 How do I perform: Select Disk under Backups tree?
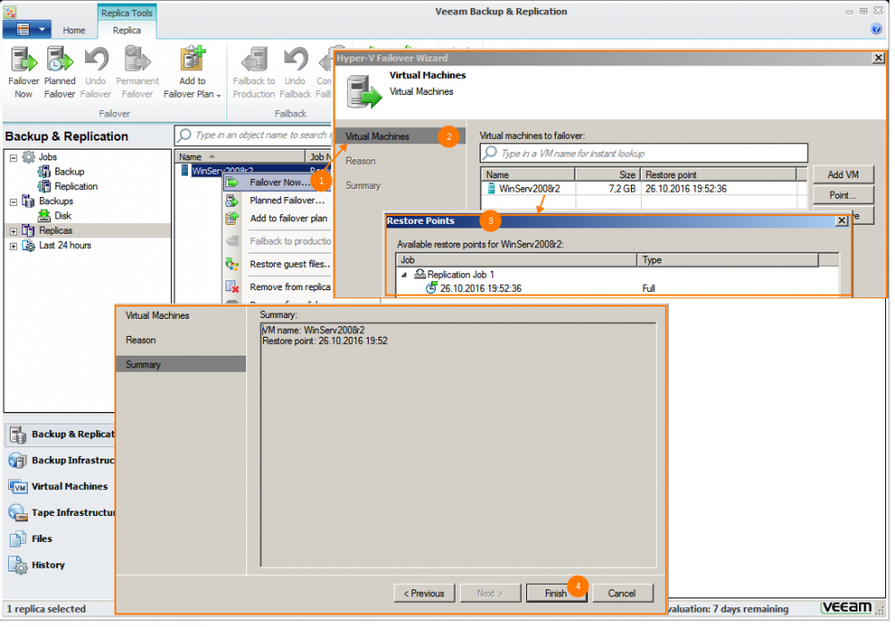pyautogui.click(x=63, y=216)
